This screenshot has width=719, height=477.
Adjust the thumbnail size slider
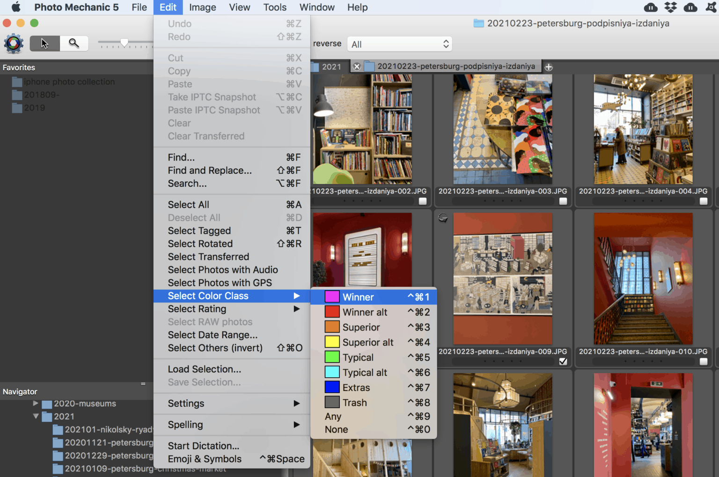(x=125, y=42)
